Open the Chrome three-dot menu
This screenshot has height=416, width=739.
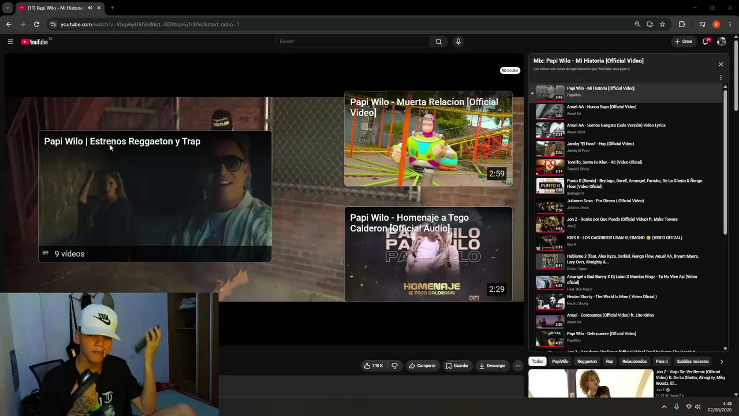(x=730, y=24)
